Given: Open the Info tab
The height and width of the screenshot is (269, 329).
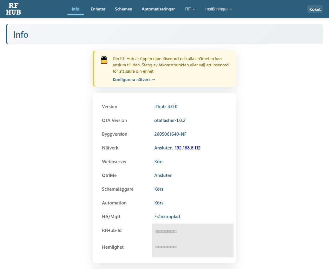Looking at the screenshot, I should click(x=76, y=9).
